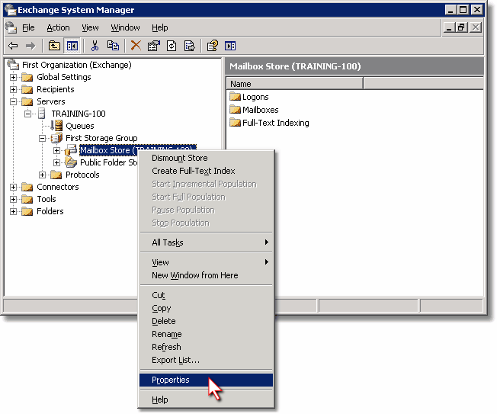Collapse the TRAINING-100 server node

point(28,114)
